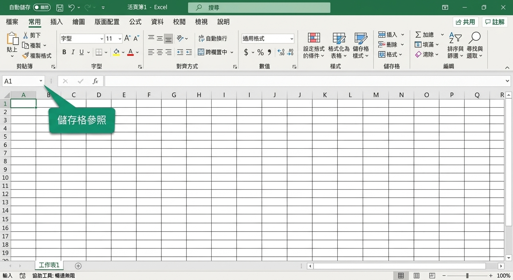Decrease font size with smaller A icon
513x280 pixels.
(x=136, y=38)
